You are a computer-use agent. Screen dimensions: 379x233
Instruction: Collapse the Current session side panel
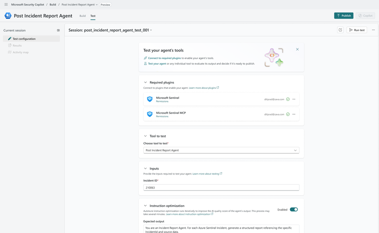(58, 30)
